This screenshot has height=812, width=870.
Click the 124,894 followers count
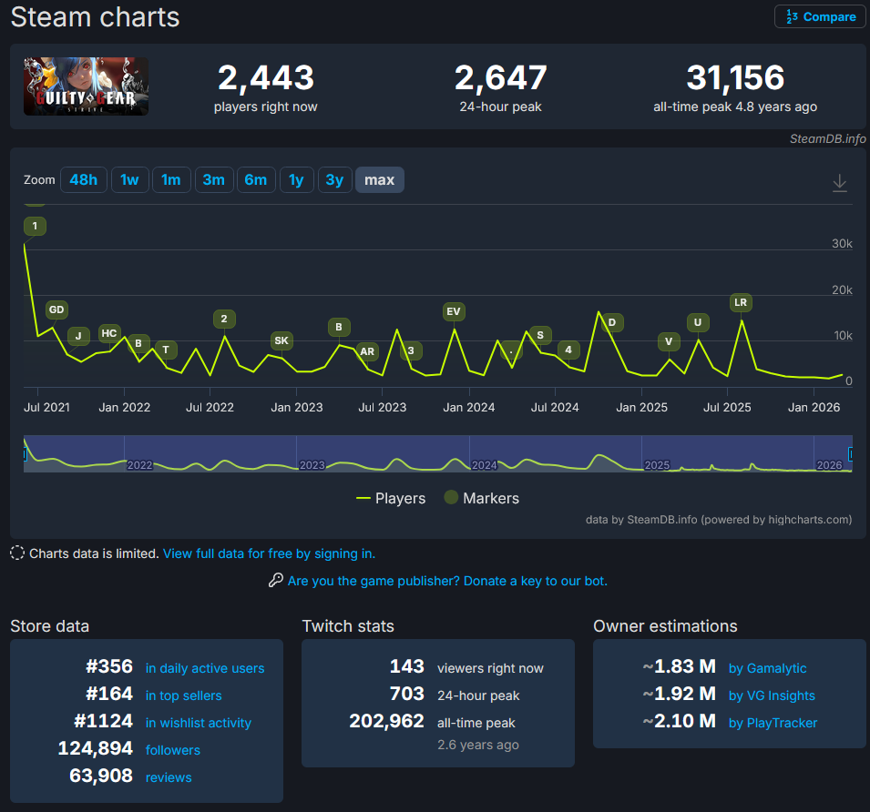coord(96,748)
